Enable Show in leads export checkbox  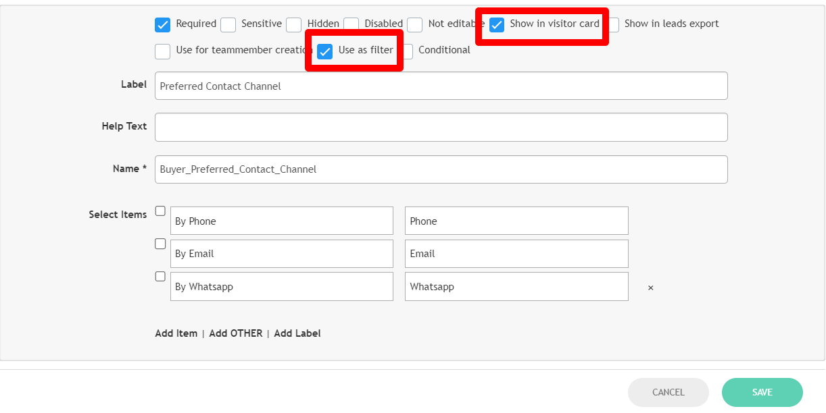click(x=613, y=25)
